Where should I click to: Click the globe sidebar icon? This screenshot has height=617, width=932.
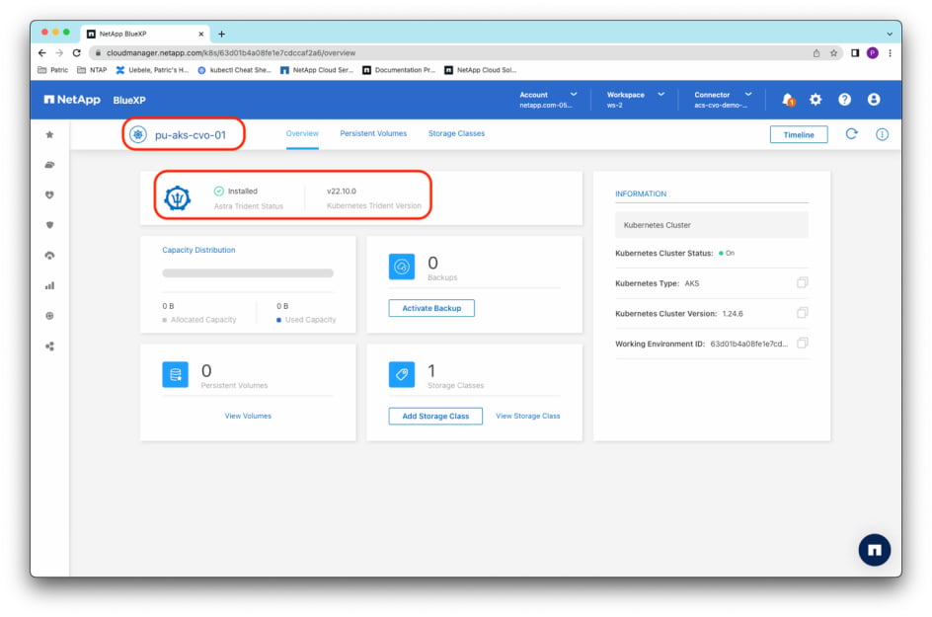[x=50, y=316]
